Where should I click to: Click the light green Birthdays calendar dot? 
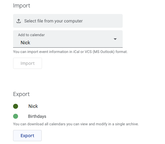pyautogui.click(x=16, y=116)
